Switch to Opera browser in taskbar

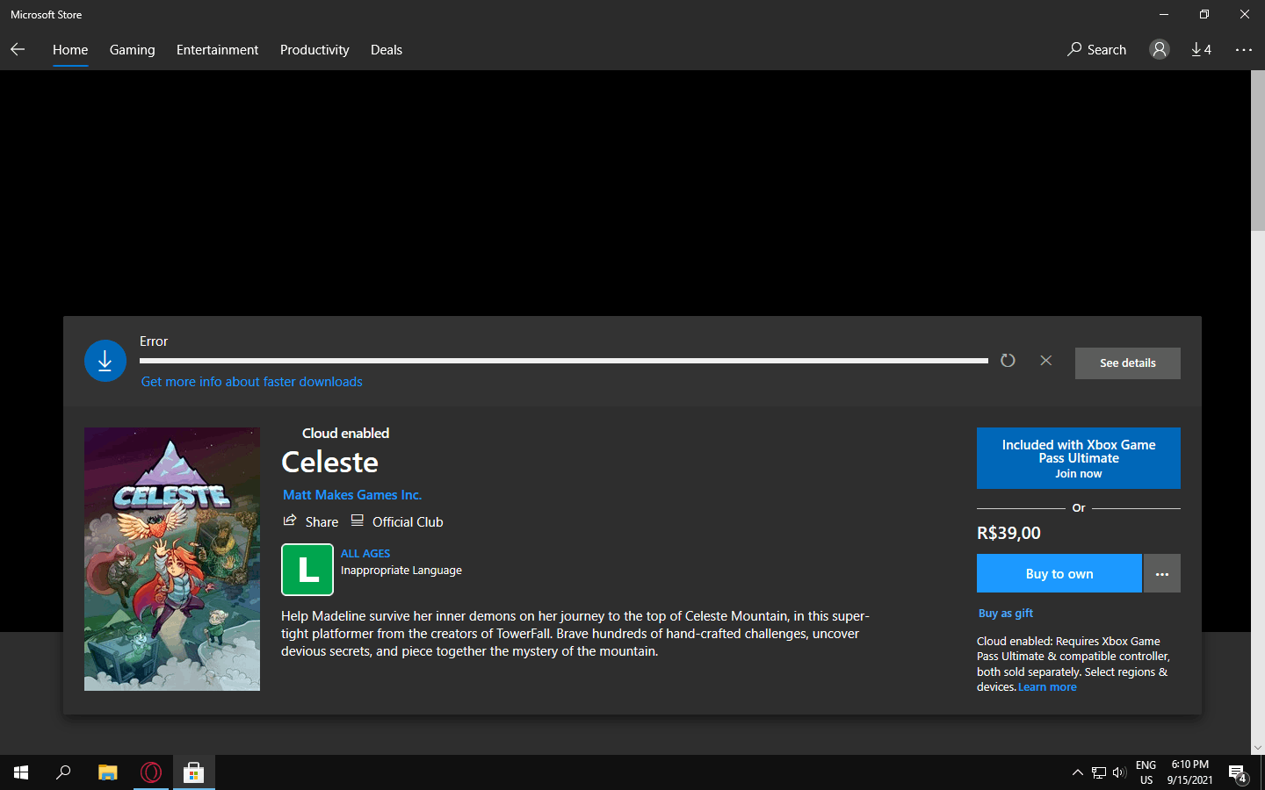pyautogui.click(x=151, y=772)
